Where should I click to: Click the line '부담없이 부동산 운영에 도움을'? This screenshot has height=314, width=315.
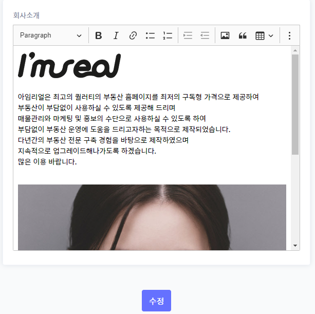point(124,130)
